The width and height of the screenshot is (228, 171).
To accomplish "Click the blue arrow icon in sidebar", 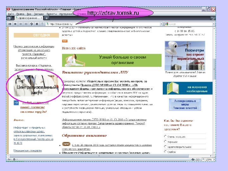I will [x=16, y=103].
